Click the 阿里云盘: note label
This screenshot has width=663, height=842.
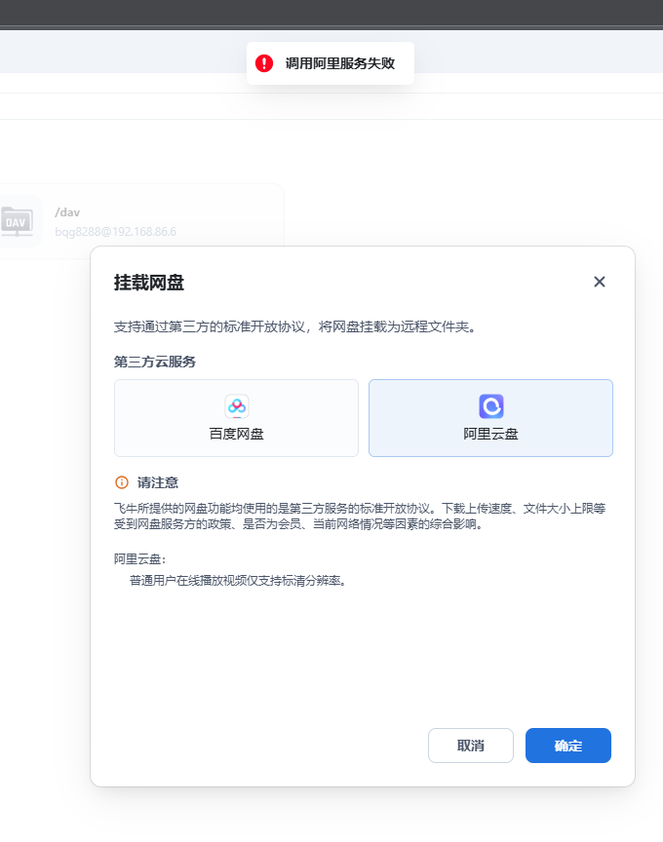coord(139,559)
